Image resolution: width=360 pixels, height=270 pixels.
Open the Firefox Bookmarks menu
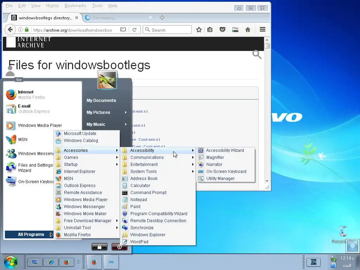75,6
